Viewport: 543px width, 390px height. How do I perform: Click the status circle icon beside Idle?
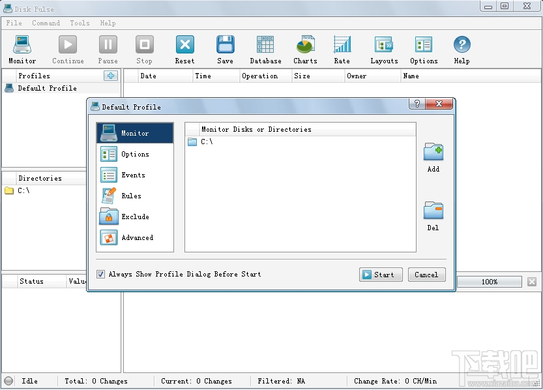pyautogui.click(x=8, y=381)
